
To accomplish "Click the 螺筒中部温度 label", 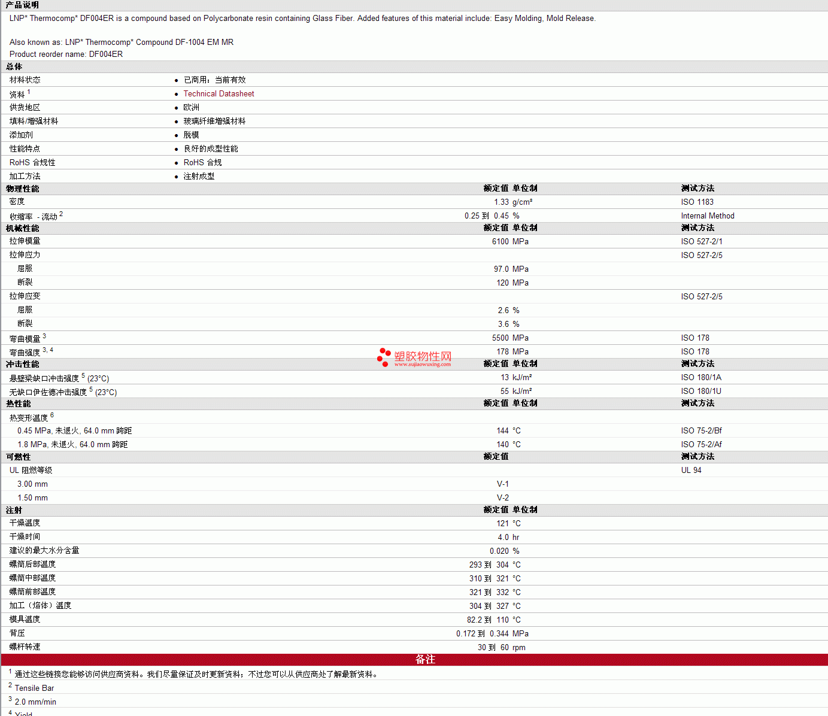I will click(x=33, y=578).
